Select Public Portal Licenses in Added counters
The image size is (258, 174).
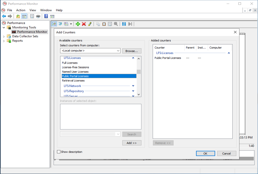168,58
